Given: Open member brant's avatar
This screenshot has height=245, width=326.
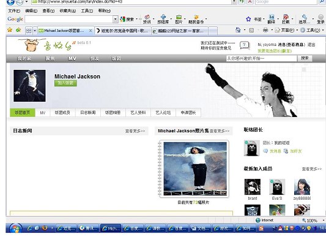Looking at the screenshot, I should click(x=253, y=187).
